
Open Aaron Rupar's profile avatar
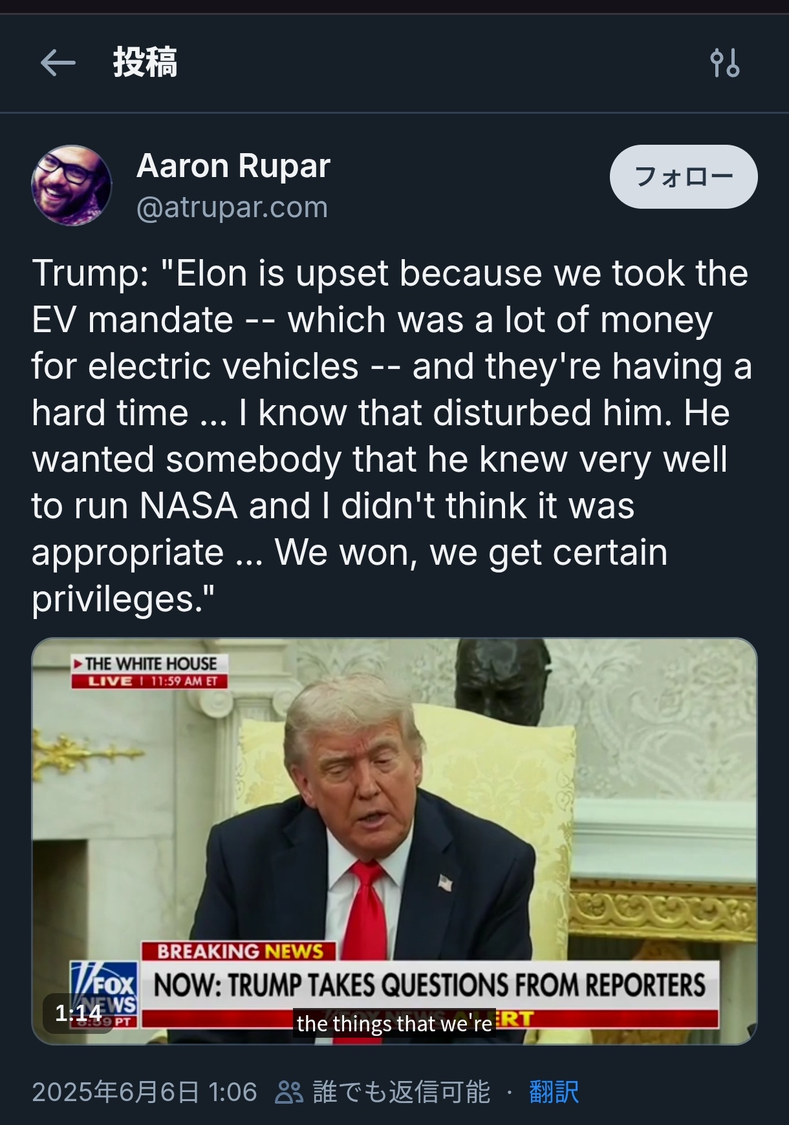[71, 185]
